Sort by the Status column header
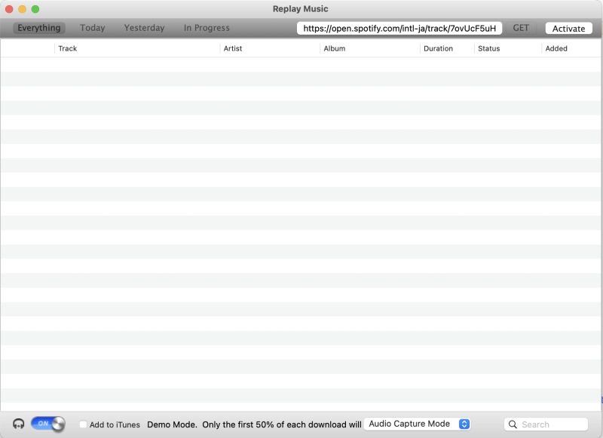This screenshot has height=438, width=603. pos(507,48)
